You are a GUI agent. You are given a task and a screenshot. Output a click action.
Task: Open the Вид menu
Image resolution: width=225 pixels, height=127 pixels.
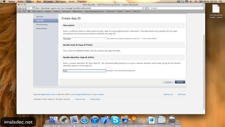pos(39,1)
